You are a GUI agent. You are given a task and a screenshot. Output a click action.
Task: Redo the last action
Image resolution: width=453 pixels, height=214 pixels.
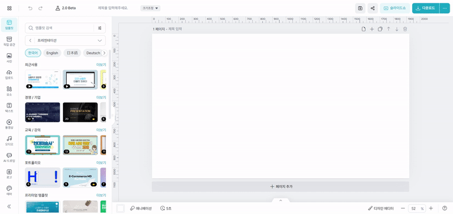[40, 8]
